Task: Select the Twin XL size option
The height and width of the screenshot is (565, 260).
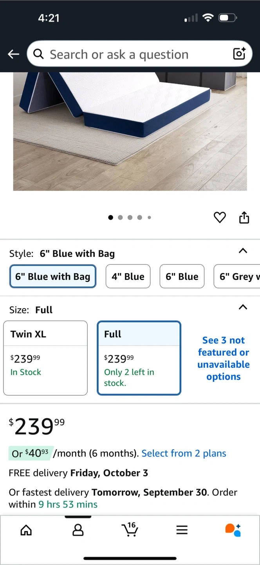Action: [x=45, y=358]
